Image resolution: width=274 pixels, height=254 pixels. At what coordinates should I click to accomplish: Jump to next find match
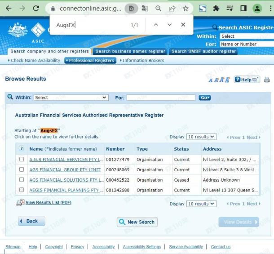(x=169, y=25)
